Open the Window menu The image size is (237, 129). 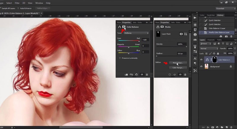point(39,3)
